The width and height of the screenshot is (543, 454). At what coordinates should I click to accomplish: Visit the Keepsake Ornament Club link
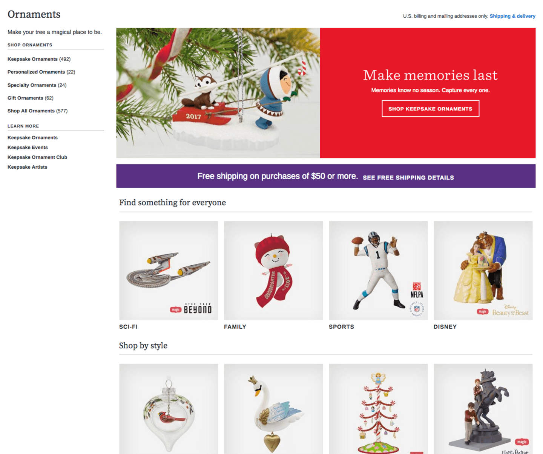[37, 157]
